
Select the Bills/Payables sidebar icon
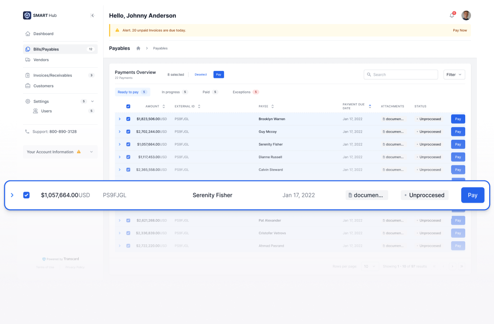pos(28,49)
